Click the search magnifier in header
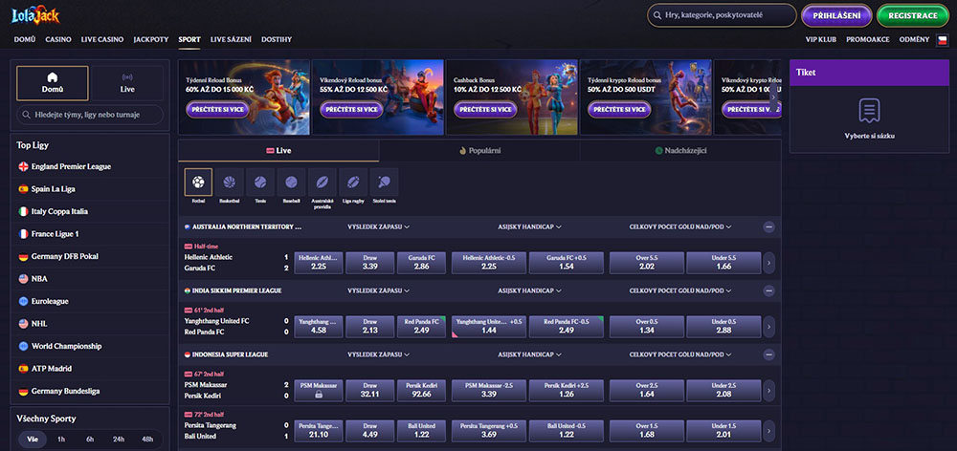 (657, 15)
